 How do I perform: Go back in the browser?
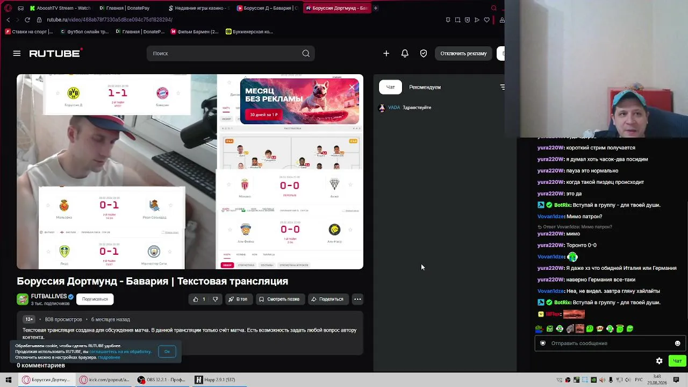8,20
